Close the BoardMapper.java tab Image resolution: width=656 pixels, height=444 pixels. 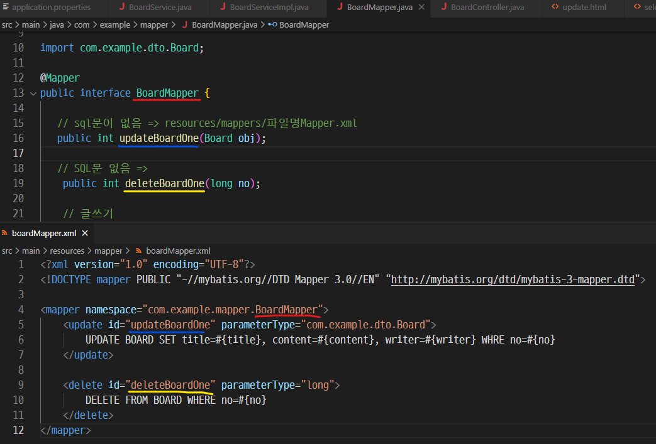(x=421, y=7)
